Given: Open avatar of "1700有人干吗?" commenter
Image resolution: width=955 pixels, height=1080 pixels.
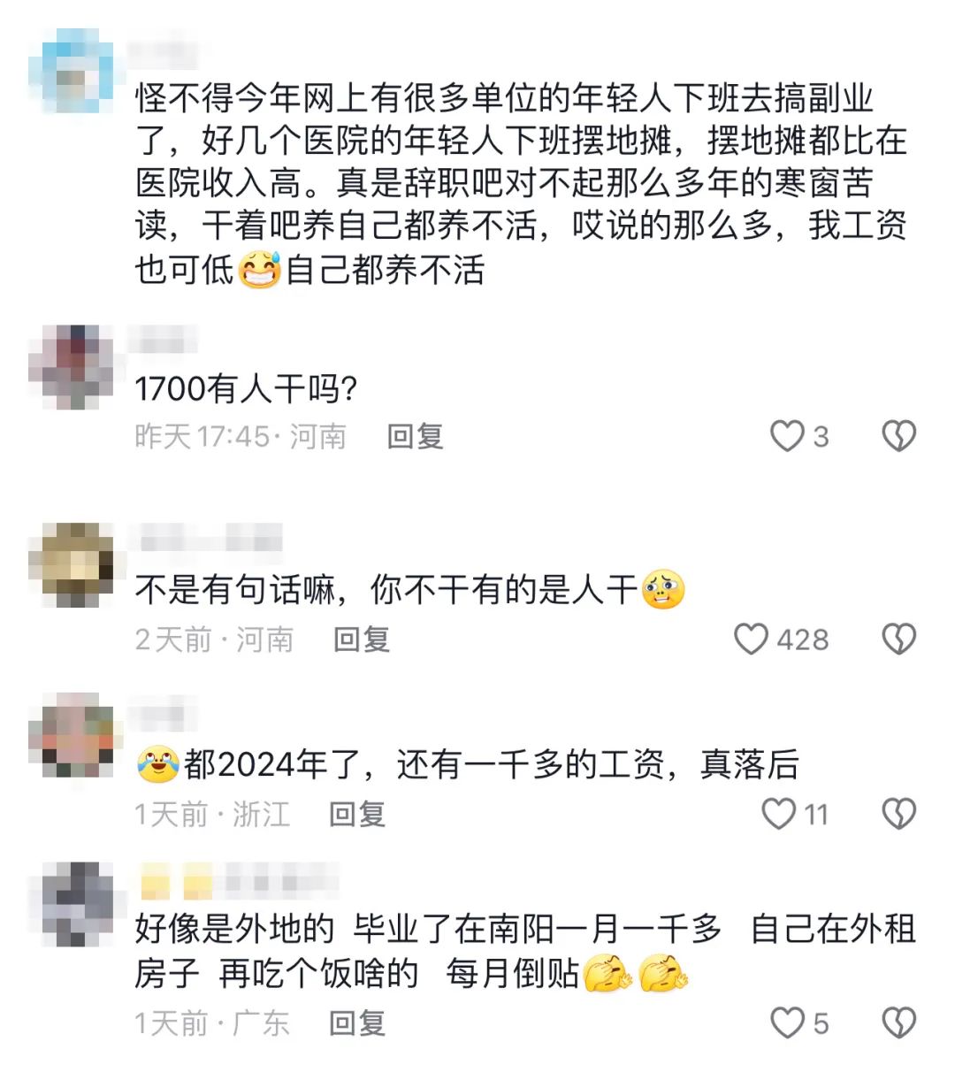Looking at the screenshot, I should (72, 367).
